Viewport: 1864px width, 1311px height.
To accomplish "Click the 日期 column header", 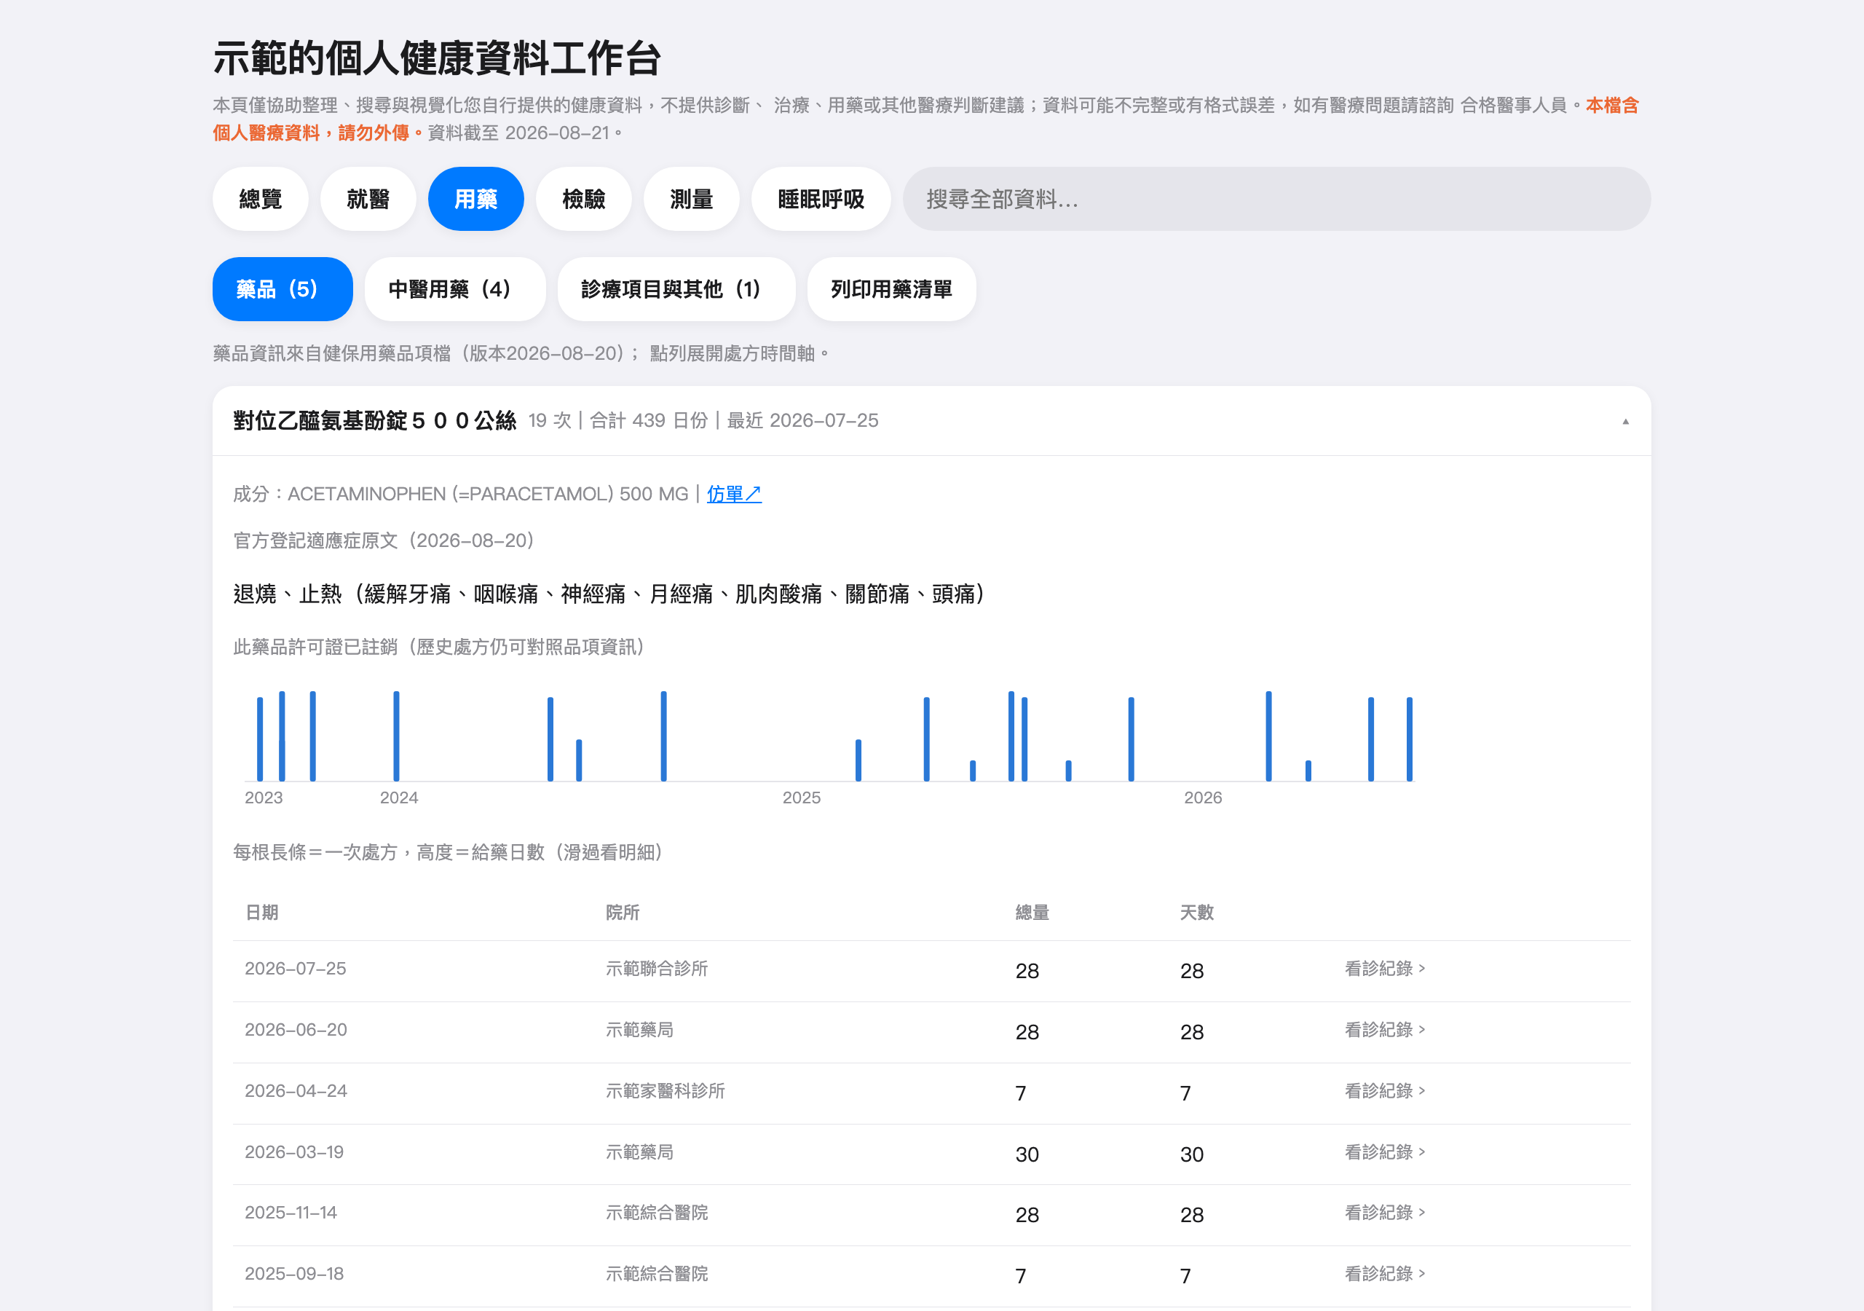I will click(261, 912).
